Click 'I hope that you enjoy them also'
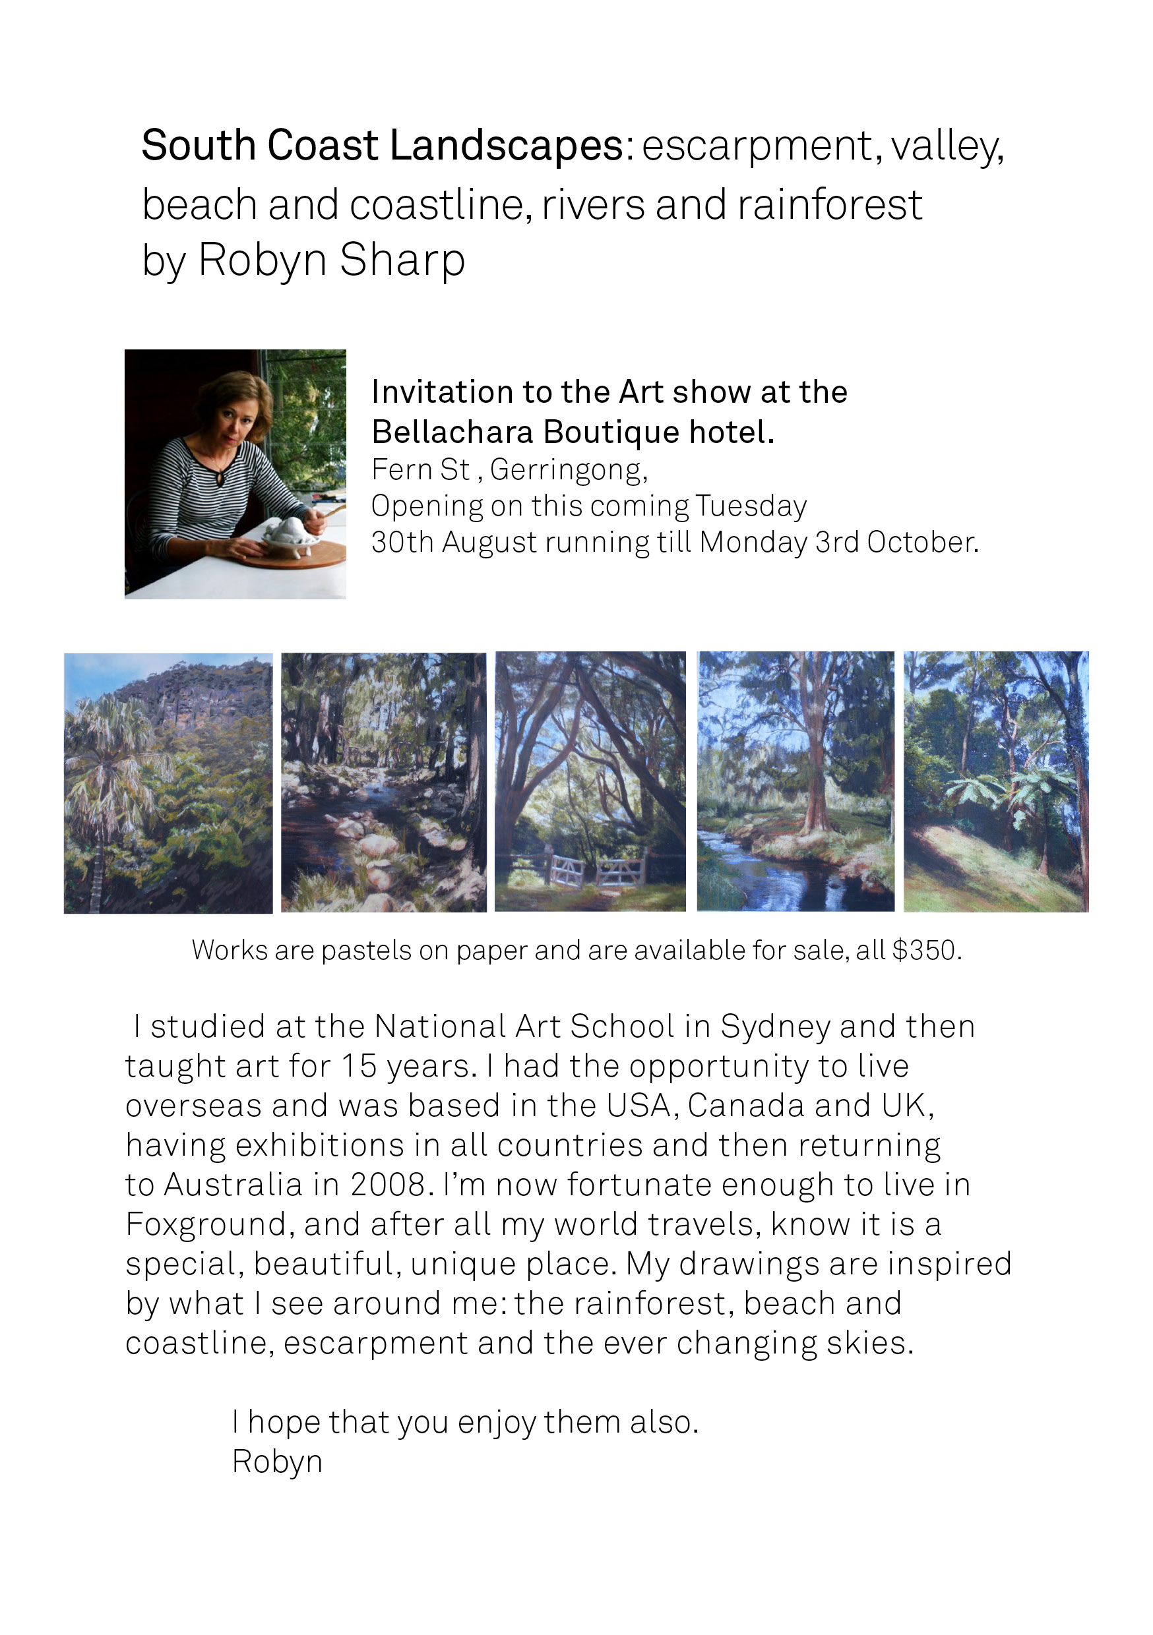Image resolution: width=1153 pixels, height=1635 pixels. tap(465, 1422)
